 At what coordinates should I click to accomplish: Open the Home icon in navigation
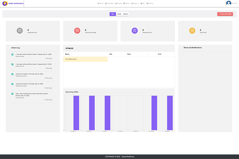99,3
